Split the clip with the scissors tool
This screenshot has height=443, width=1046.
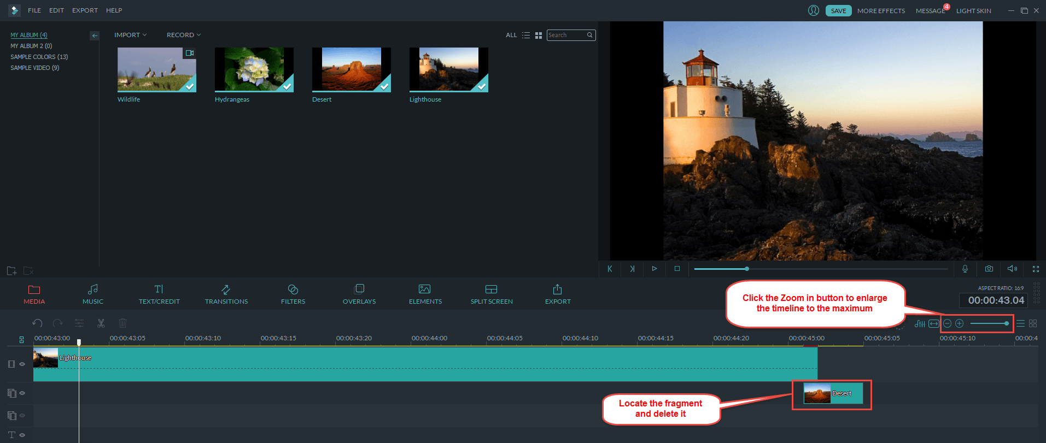coord(101,323)
